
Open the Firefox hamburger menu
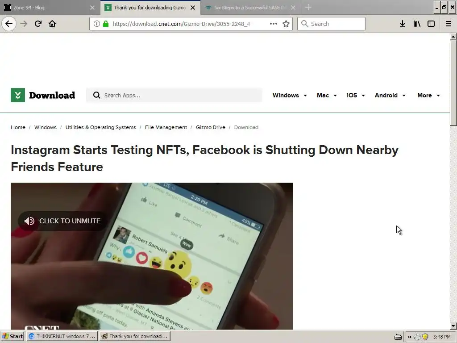[x=449, y=24]
